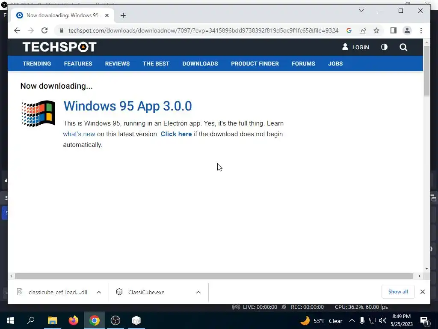
Task: Open the FORUMS menu item
Action: (303, 63)
